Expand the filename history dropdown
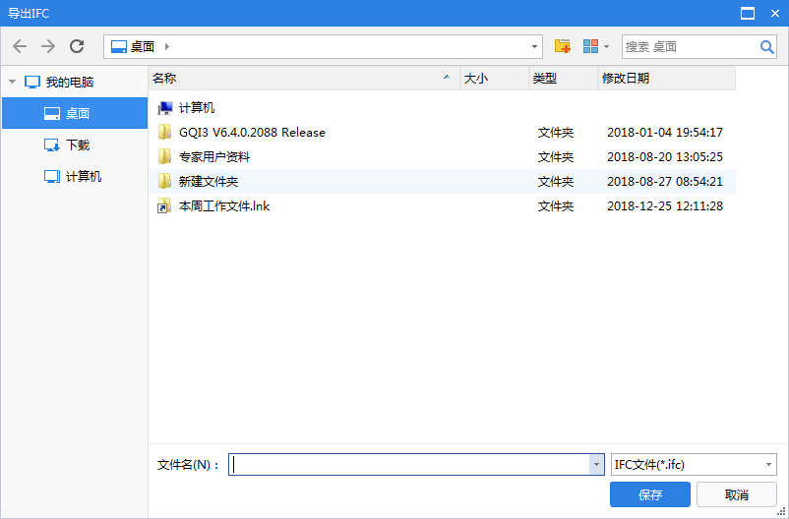The width and height of the screenshot is (789, 519). 596,465
